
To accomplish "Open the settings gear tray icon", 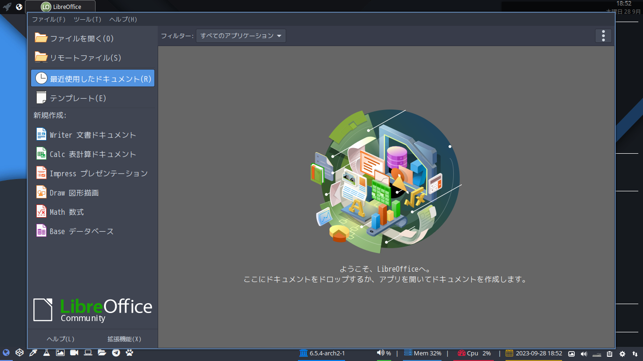I will pos(622,353).
